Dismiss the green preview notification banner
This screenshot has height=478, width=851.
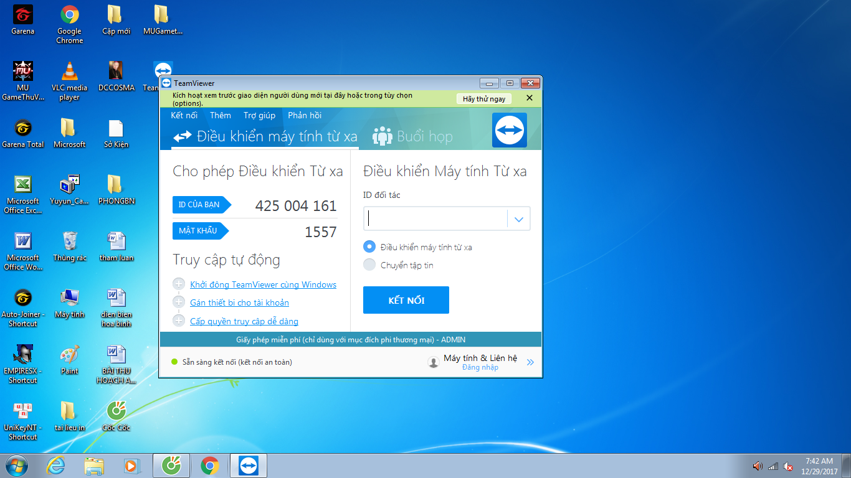530,98
